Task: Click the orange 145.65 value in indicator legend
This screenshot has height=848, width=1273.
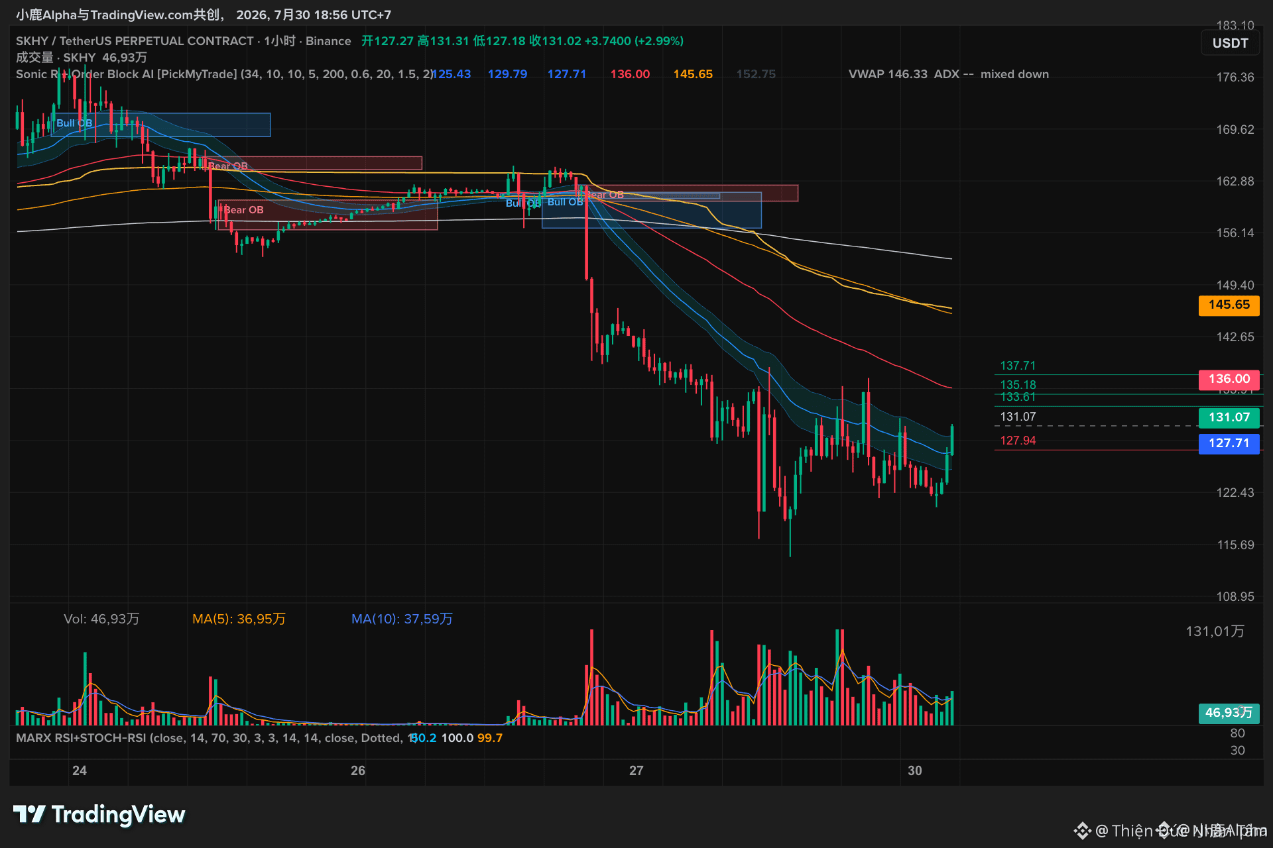Action: (693, 74)
